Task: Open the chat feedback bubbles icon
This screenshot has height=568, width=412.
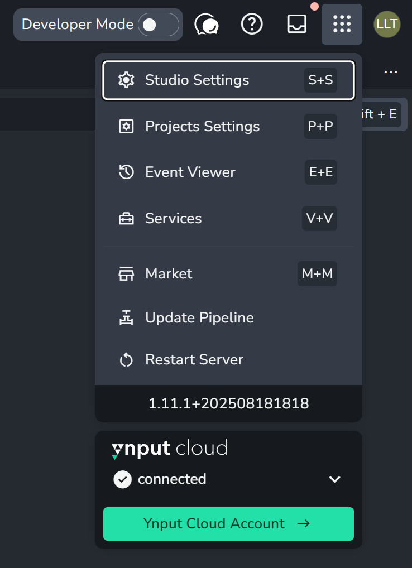Action: 207,25
